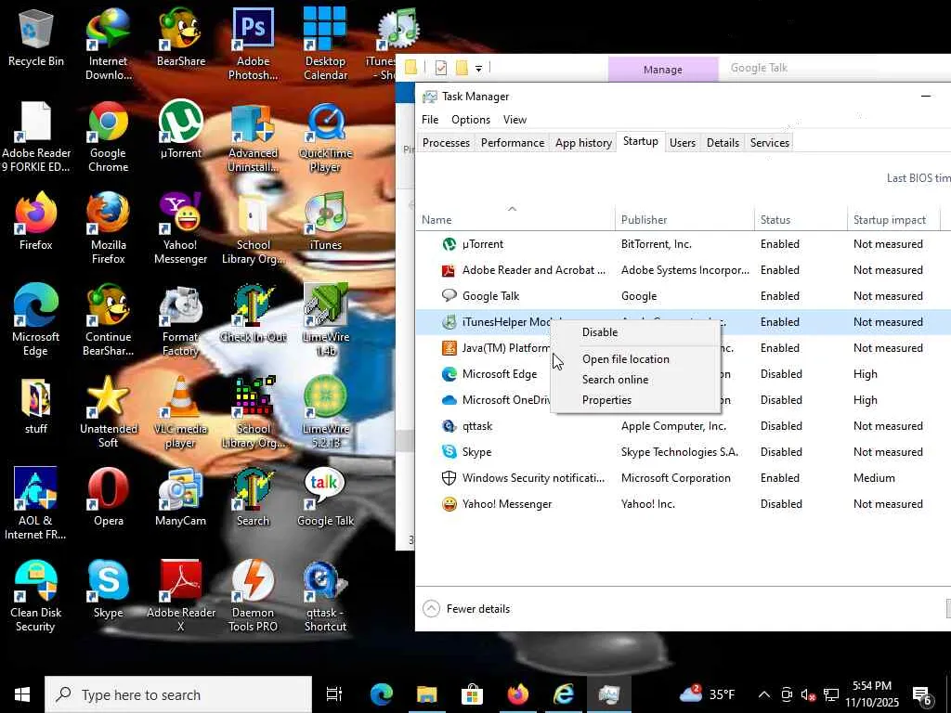Screen dimensions: 951x713
Task: Select the Yahoo! Messenger startup entry
Action: pos(684,504)
